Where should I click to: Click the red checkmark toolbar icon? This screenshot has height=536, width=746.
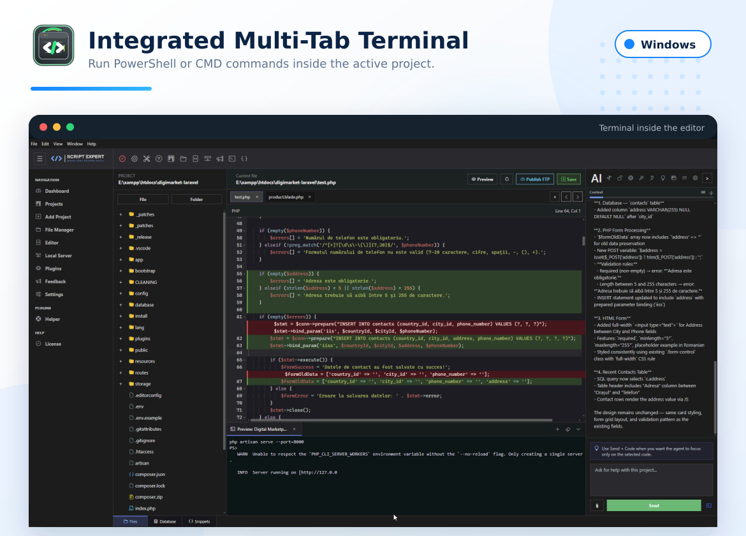tap(122, 159)
